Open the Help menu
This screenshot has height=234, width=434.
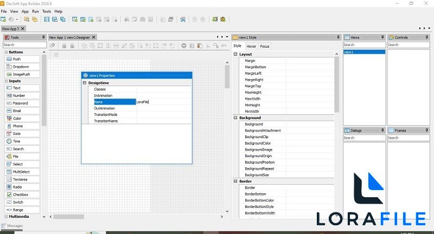click(x=59, y=11)
